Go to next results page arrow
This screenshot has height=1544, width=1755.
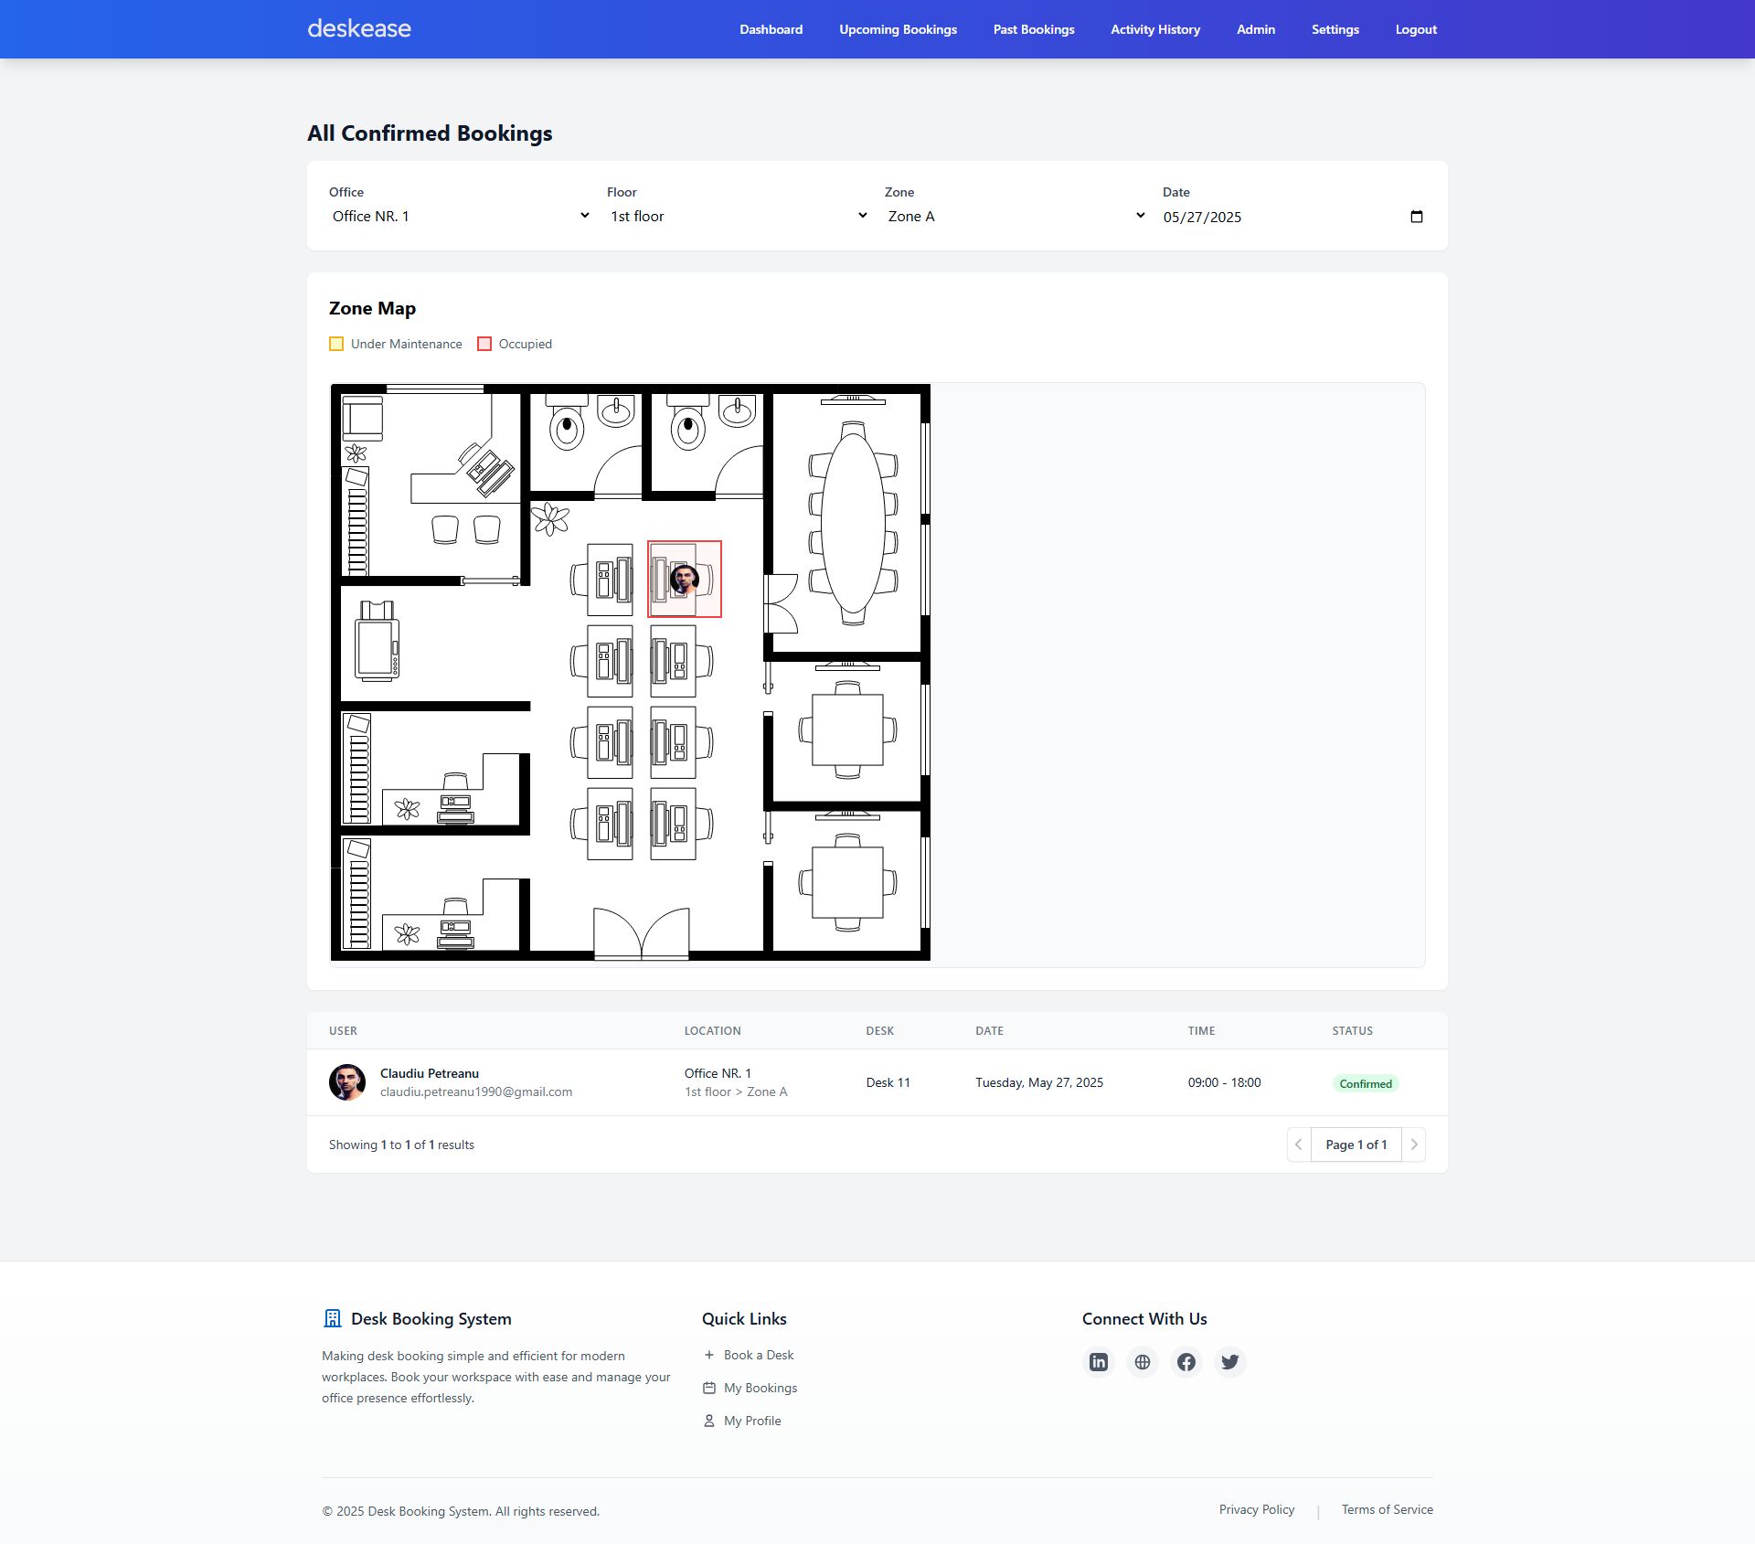pyautogui.click(x=1414, y=1145)
